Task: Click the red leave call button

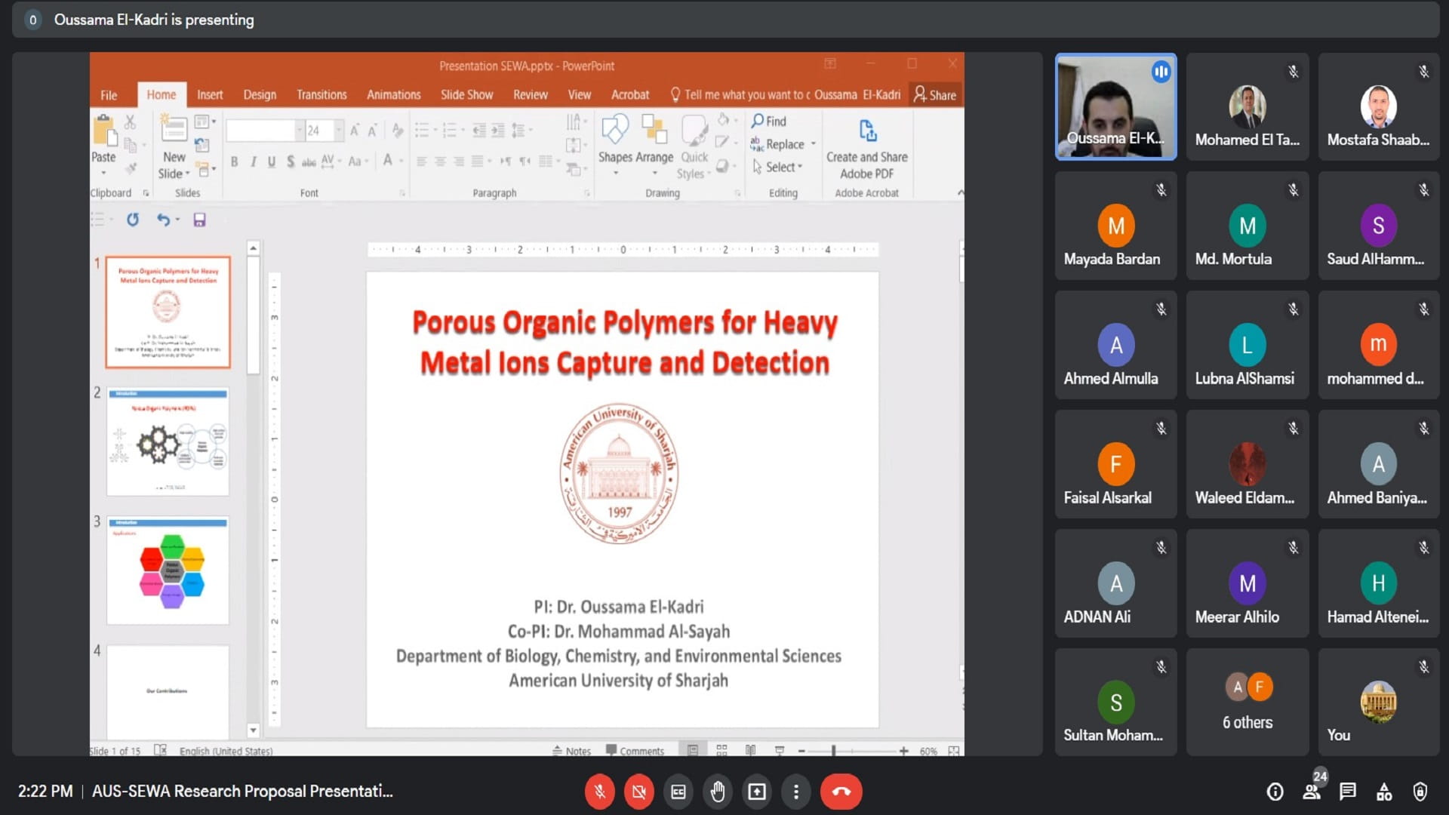Action: coord(841,792)
